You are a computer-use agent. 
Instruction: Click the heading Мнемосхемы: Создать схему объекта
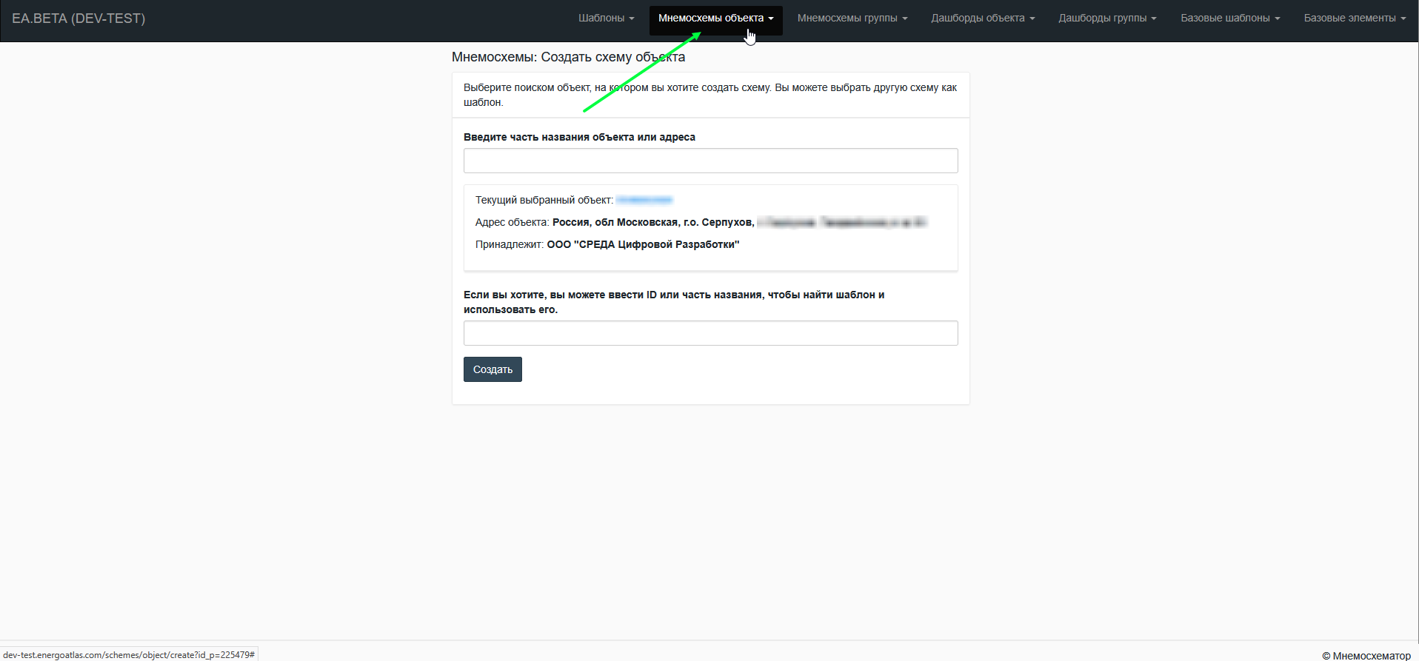point(568,57)
